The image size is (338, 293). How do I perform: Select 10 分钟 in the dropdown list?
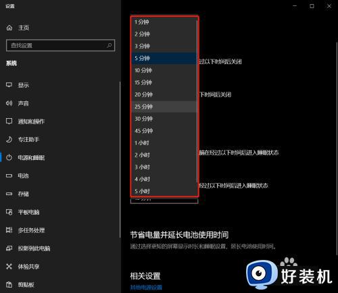[x=164, y=70]
